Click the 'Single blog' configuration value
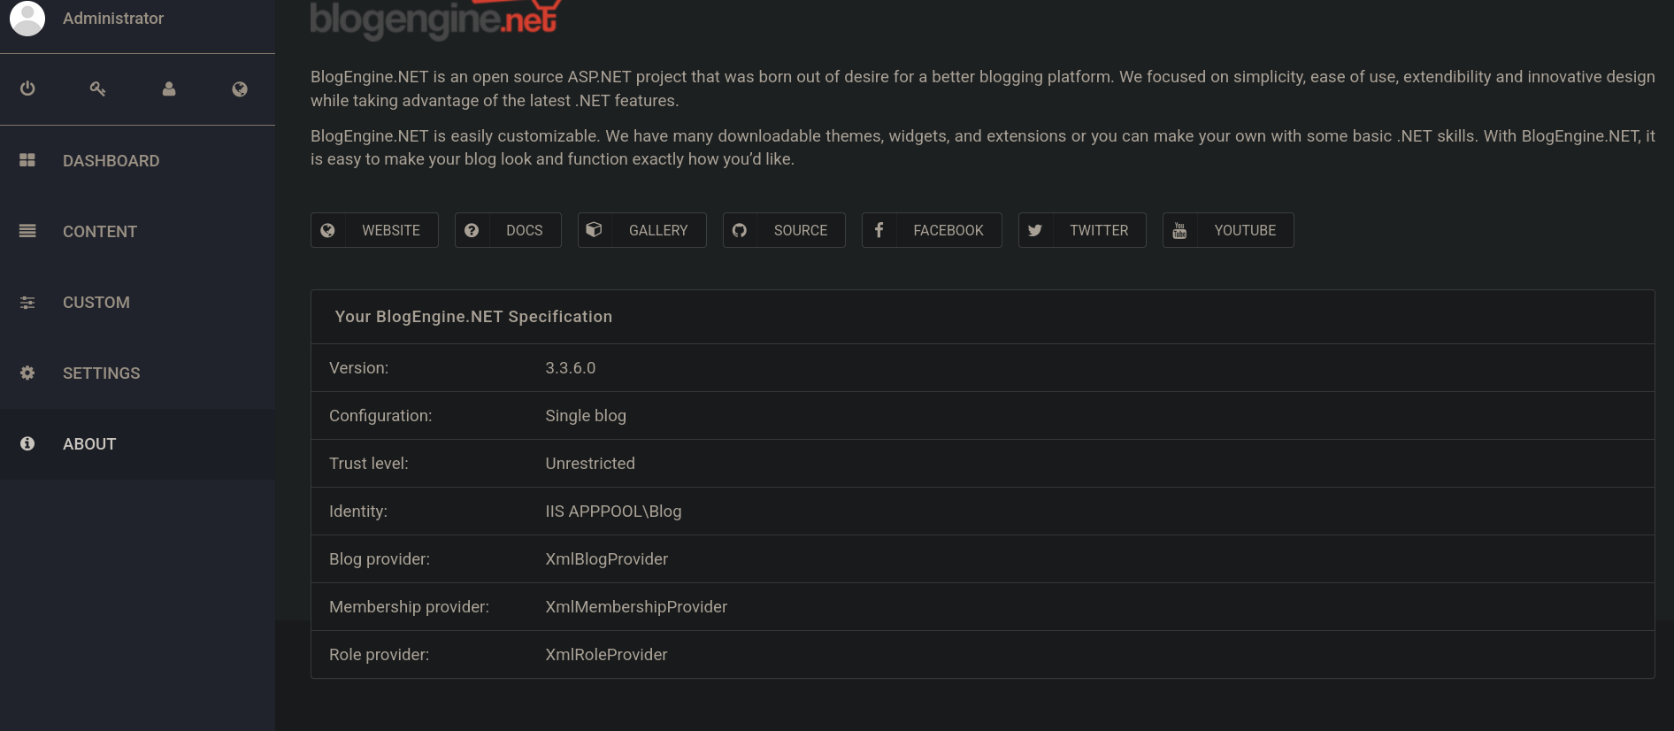The width and height of the screenshot is (1674, 731). click(586, 416)
